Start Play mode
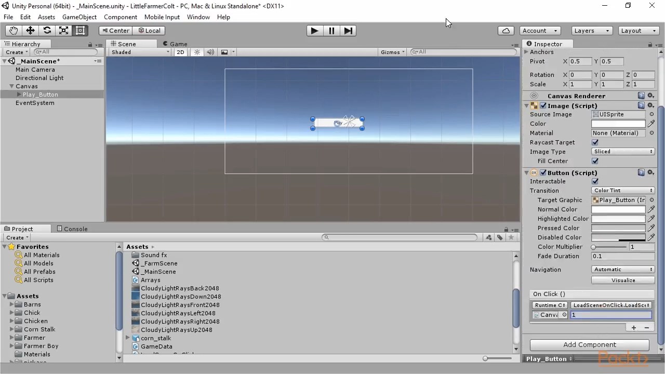 pos(314,31)
